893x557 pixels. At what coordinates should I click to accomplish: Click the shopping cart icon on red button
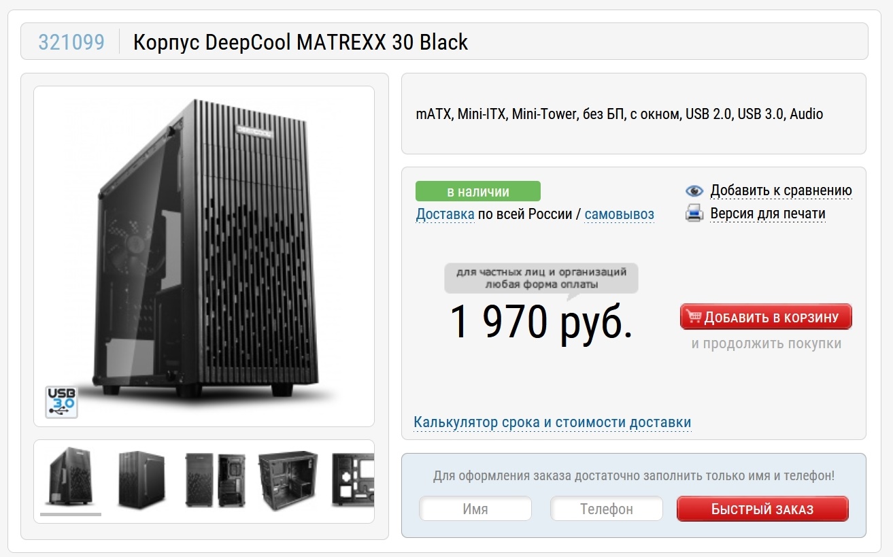694,317
